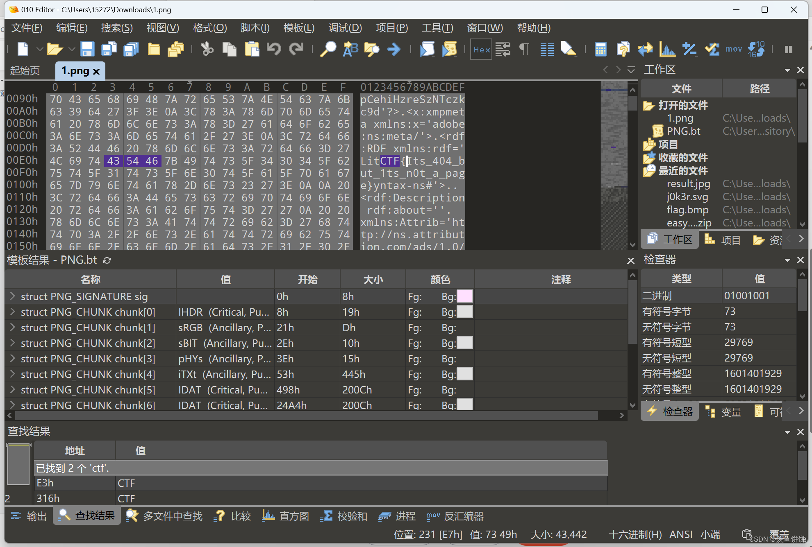Click the base 10/16 converter icon

click(x=756, y=49)
